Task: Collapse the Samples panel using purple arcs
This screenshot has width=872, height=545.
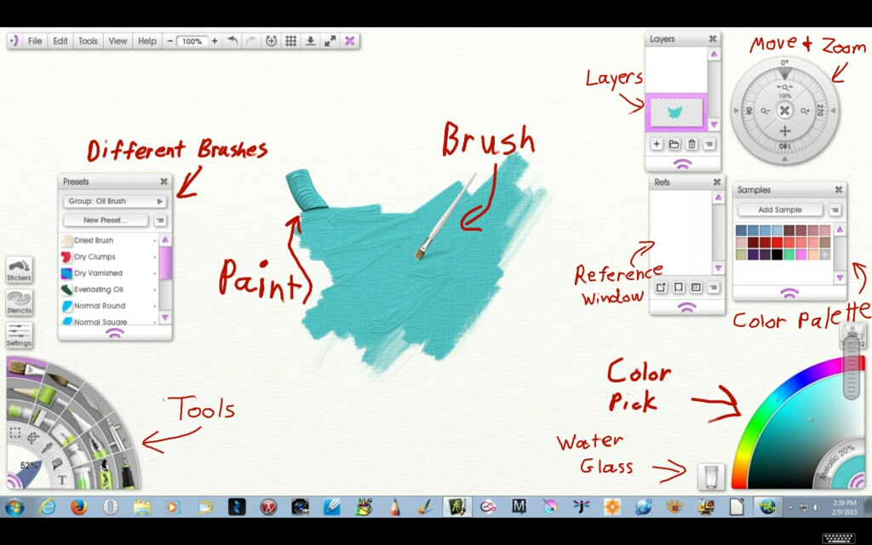Action: 789,292
